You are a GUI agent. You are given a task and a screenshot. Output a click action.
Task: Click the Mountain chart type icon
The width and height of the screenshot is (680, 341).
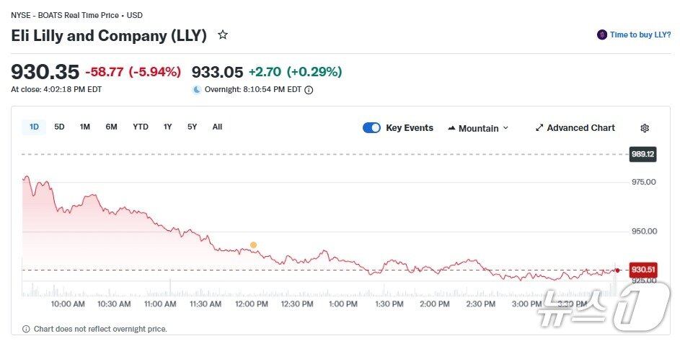(x=451, y=128)
